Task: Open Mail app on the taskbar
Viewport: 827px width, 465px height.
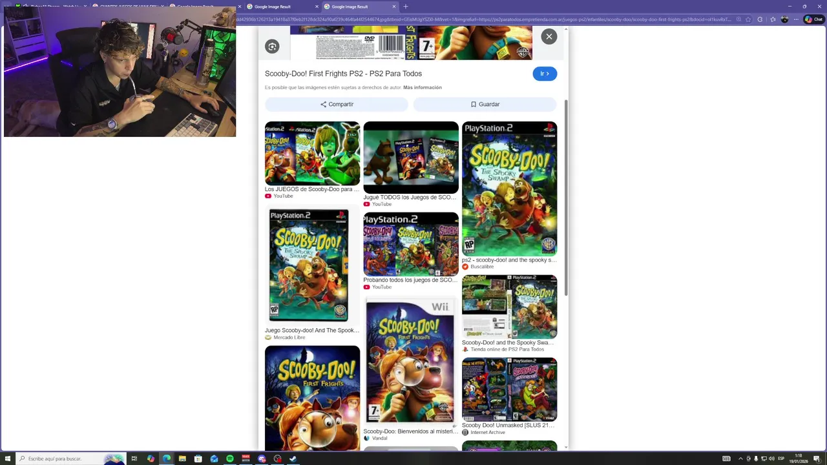Action: (214, 459)
